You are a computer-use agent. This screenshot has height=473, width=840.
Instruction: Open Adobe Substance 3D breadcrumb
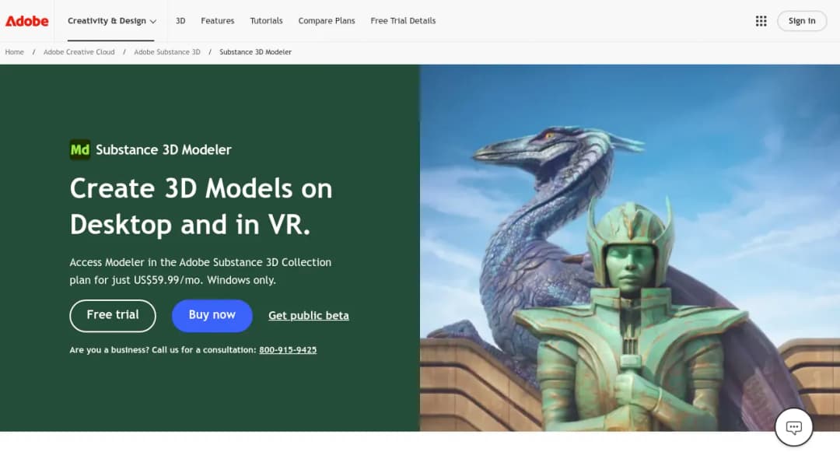[166, 52]
